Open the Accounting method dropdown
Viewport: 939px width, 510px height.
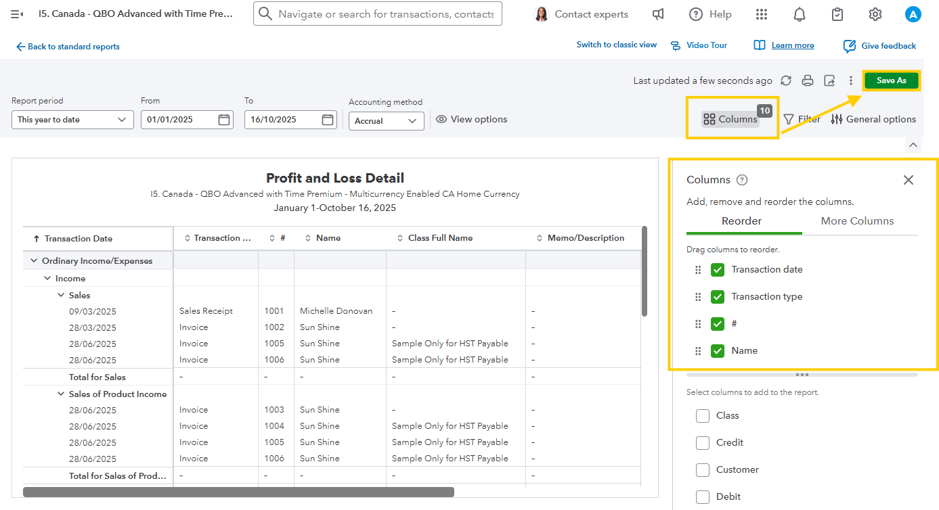(x=386, y=121)
